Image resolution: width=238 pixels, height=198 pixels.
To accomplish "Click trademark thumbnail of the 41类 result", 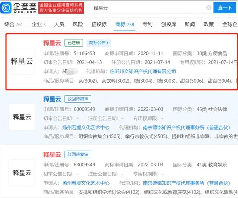I will [22, 173].
